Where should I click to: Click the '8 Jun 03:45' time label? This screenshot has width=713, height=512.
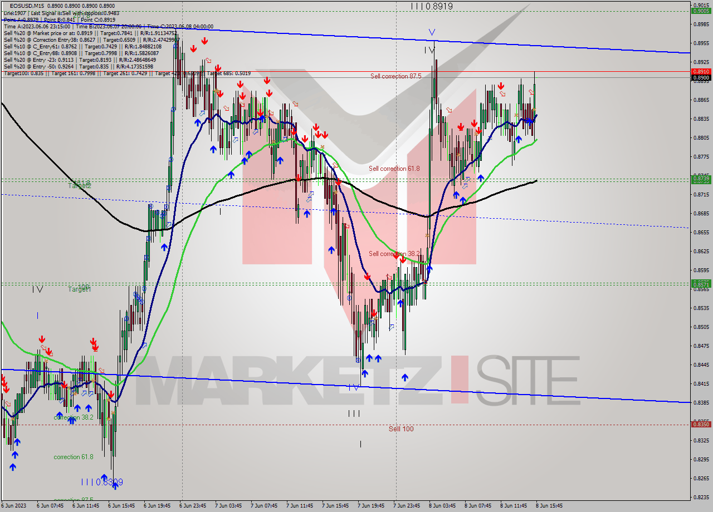442,506
